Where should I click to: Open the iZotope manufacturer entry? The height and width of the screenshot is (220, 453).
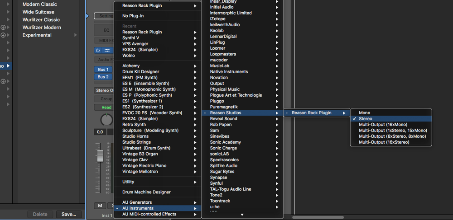point(242,19)
